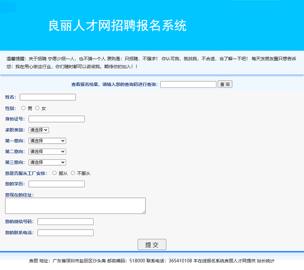Viewport: 304px width, 270px height.
Task: Expand the 第一意向 dropdown
Action: point(47,141)
